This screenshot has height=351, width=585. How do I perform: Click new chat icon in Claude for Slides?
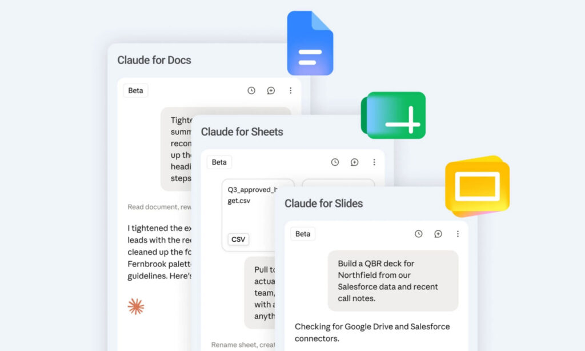click(438, 234)
